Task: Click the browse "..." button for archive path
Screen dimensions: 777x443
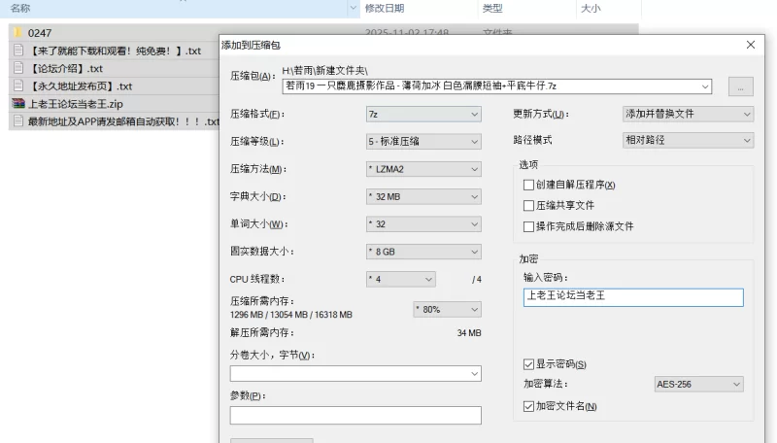Action: [739, 86]
